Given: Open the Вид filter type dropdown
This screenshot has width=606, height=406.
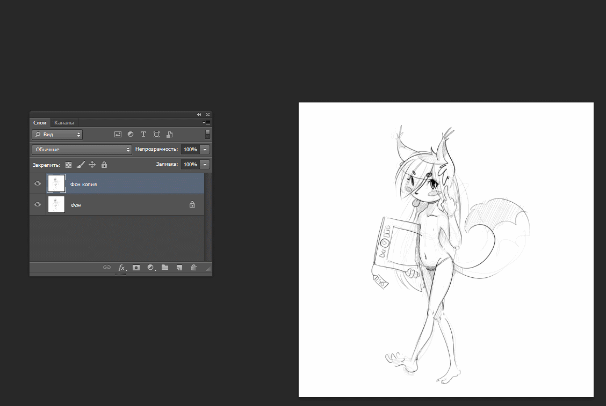Looking at the screenshot, I should tap(57, 134).
